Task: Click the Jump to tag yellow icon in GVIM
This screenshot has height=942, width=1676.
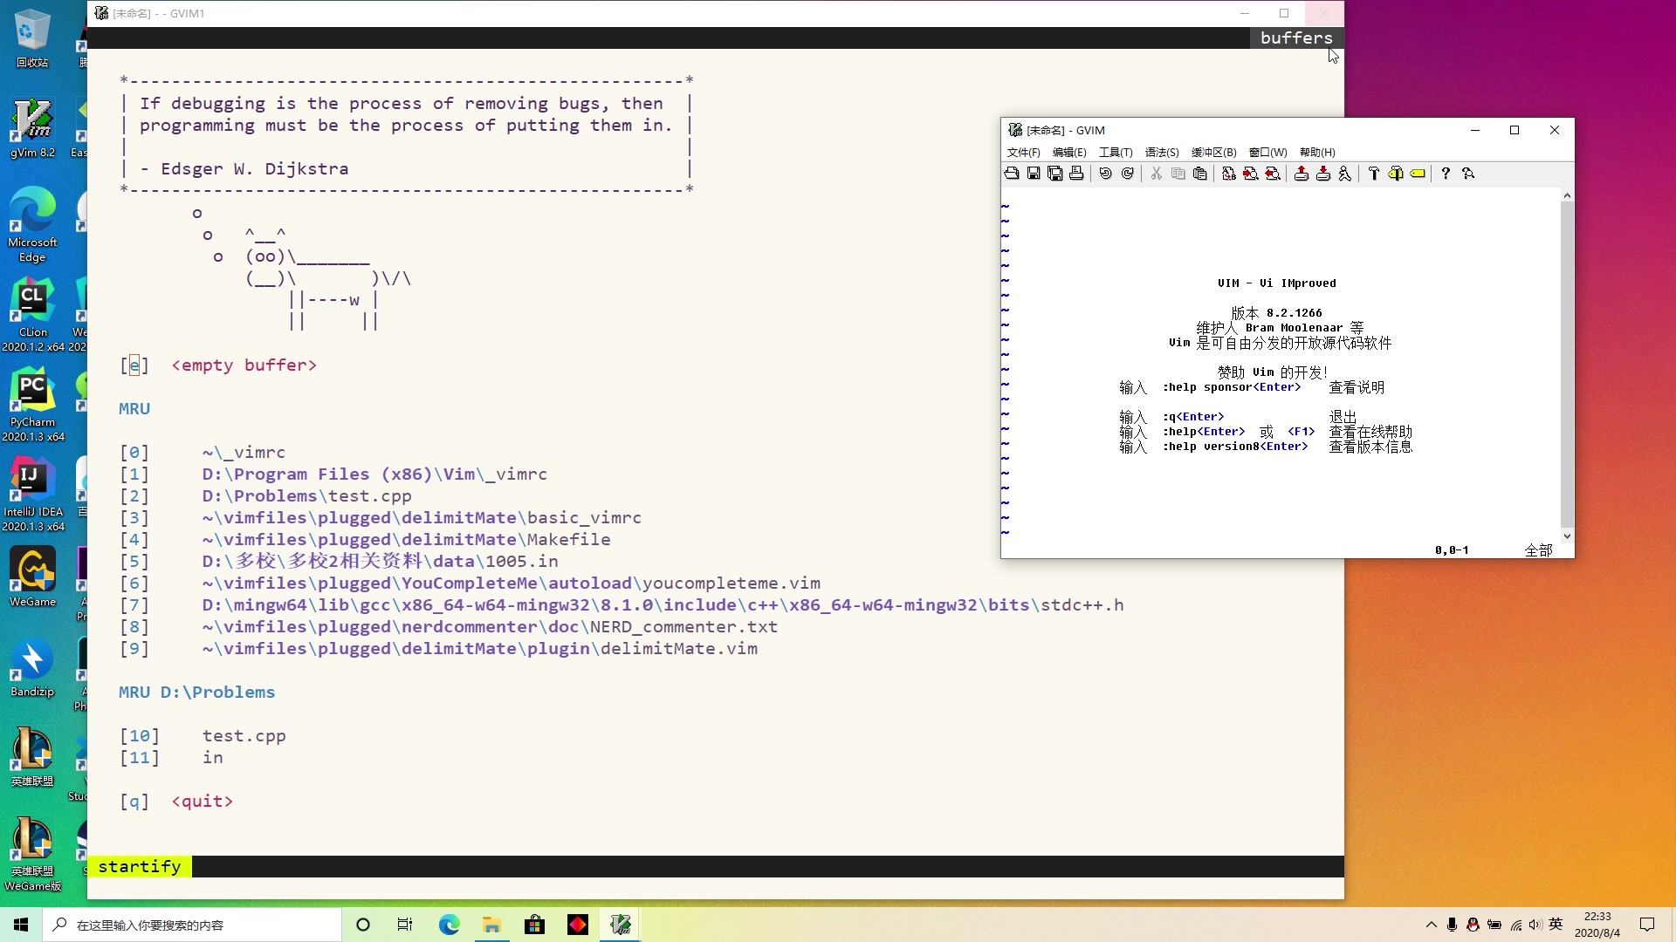Action: [x=1418, y=174]
